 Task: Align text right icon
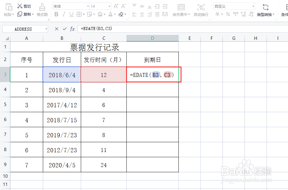[x=150, y=14]
